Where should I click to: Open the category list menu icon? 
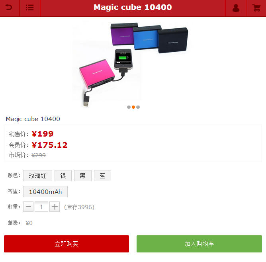click(30, 8)
